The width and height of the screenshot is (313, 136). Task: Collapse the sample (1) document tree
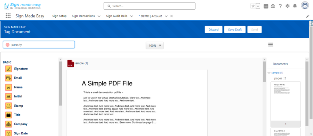[x=269, y=73]
